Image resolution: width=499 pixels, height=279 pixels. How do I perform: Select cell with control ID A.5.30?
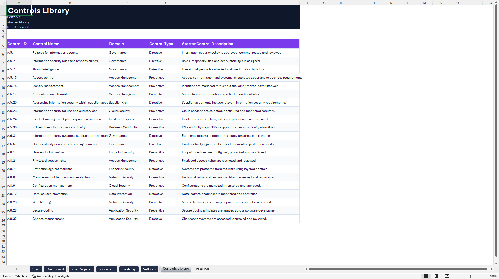pyautogui.click(x=19, y=127)
